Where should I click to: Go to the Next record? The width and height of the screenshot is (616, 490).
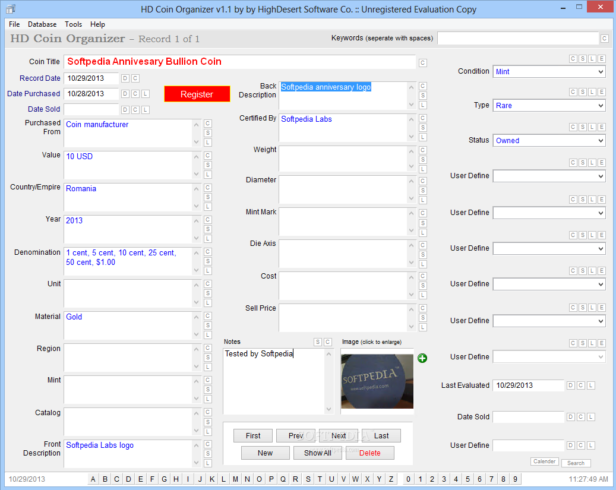click(x=339, y=436)
